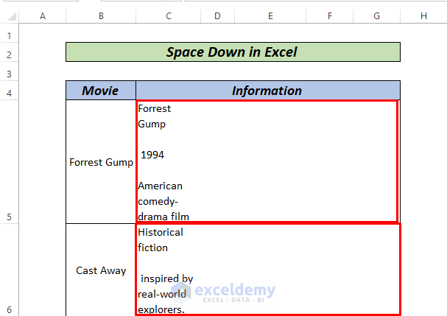Image resolution: width=447 pixels, height=316 pixels.
Task: Select the 'Information' header cell
Action: pos(267,91)
